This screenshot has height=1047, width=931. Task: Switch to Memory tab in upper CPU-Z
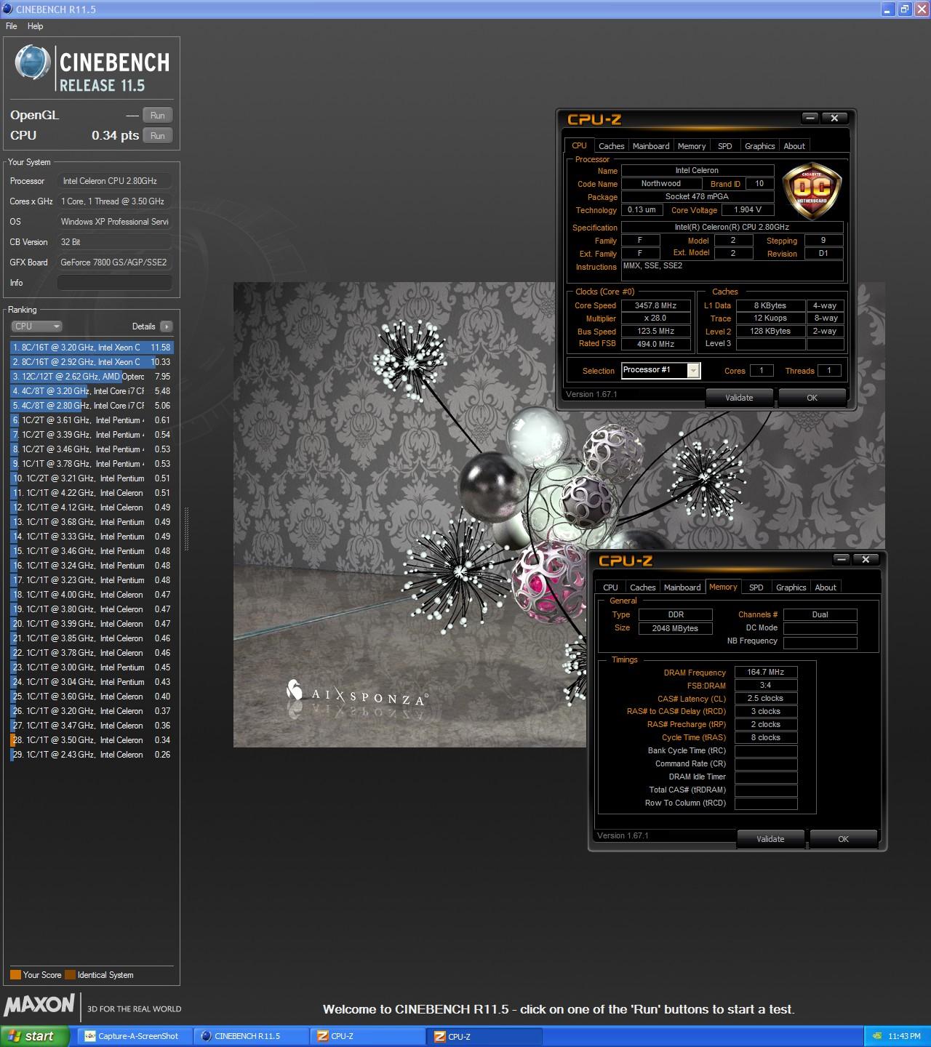pos(692,146)
